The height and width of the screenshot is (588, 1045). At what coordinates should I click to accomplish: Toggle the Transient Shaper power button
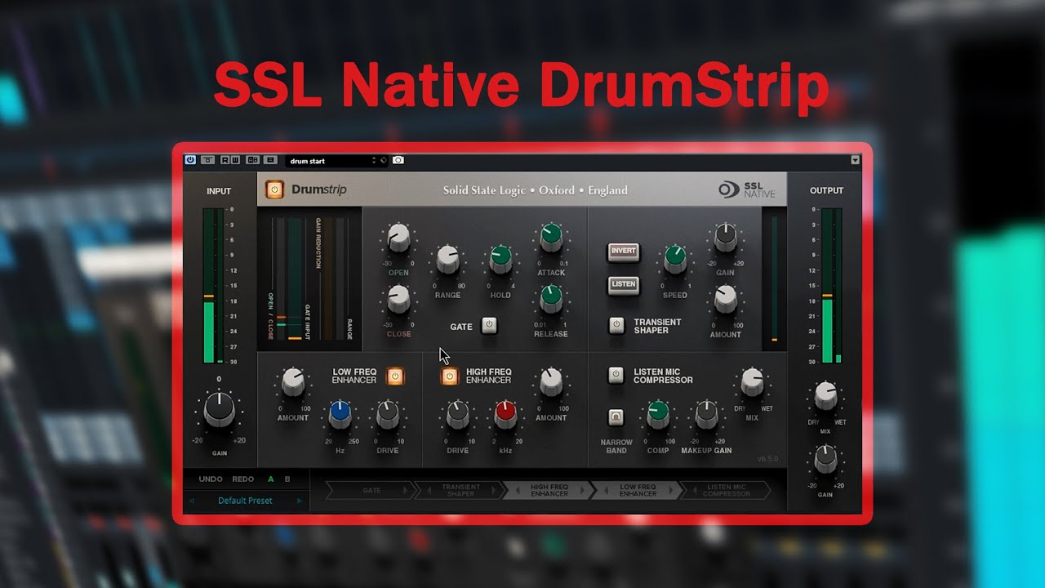[x=616, y=325]
